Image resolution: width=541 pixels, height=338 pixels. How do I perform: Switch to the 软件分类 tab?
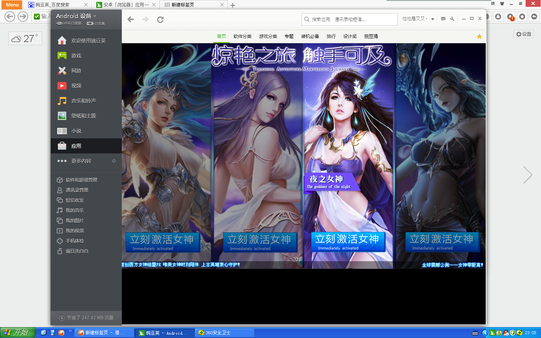tap(242, 36)
